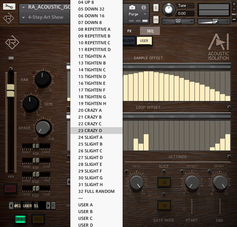The width and height of the screenshot is (237, 227).
Task: Open the wrench edit tool
Action: tap(9, 7)
